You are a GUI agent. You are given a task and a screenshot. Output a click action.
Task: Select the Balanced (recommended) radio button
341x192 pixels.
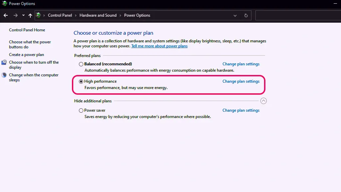(81, 64)
